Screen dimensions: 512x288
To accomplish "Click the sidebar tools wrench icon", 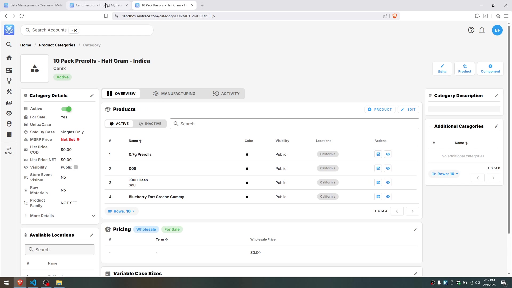I will coord(9,92).
